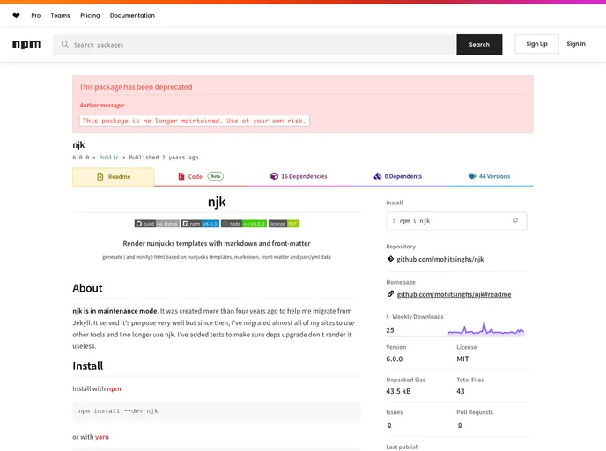Open the njk#readme homepage link

click(x=454, y=294)
